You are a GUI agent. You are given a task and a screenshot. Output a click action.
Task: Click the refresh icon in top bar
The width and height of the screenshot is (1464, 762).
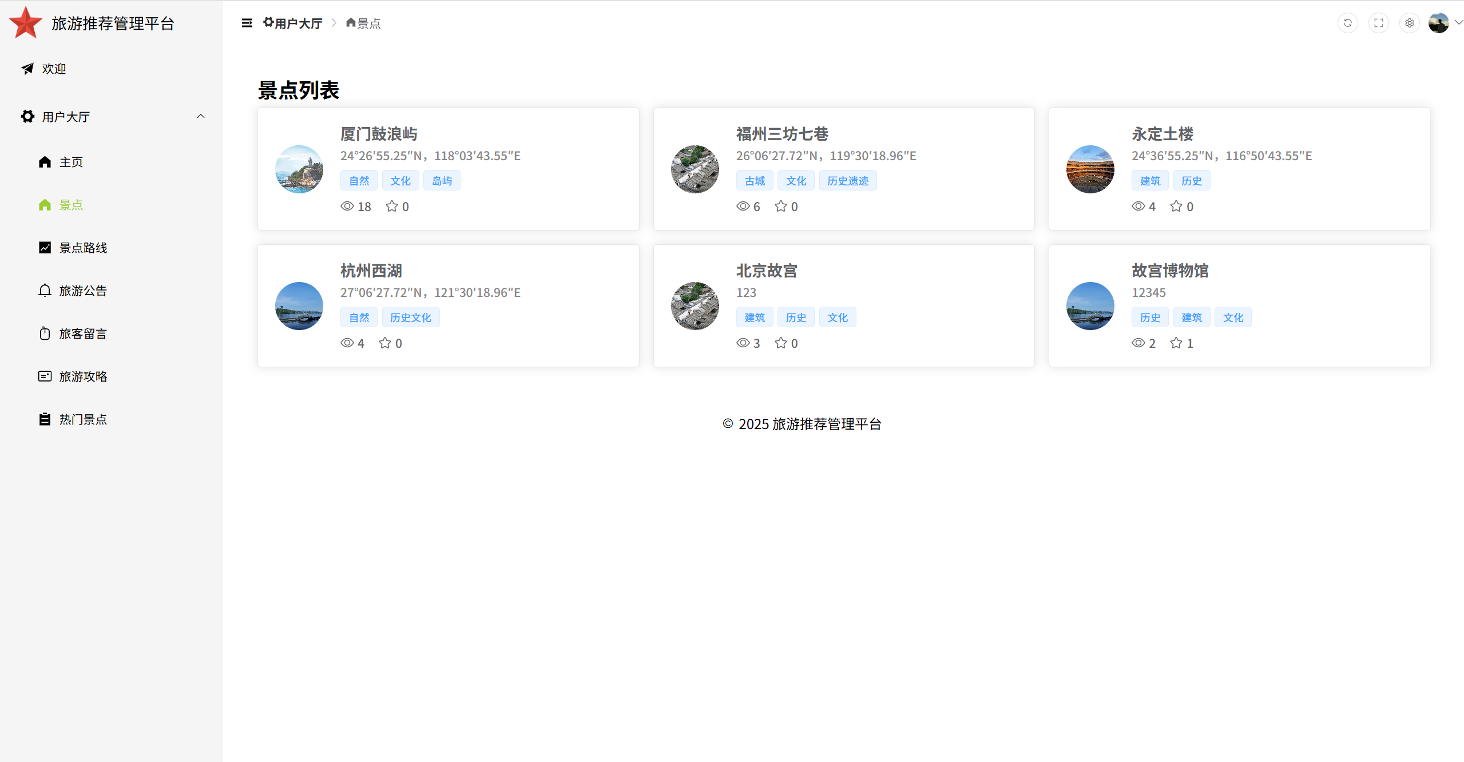pos(1347,23)
